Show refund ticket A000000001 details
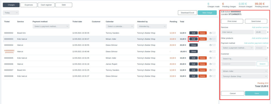 point(193,51)
